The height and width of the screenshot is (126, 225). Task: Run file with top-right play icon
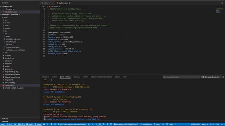click(x=222, y=3)
